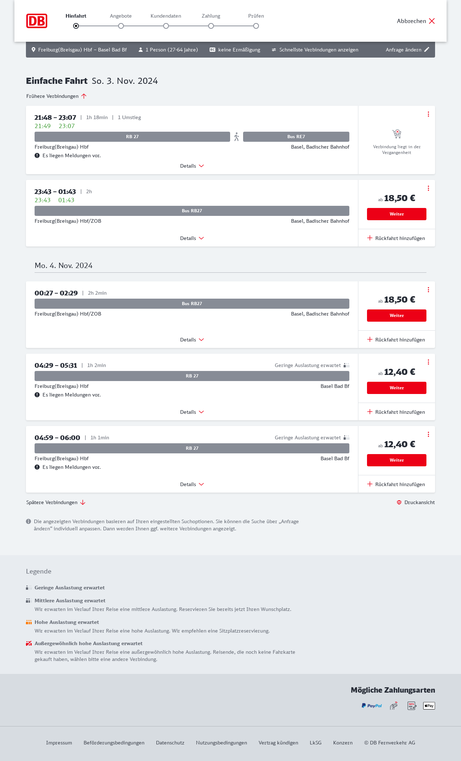The image size is (461, 761).
Task: Click the Druckansicht printer icon
Action: tap(399, 502)
